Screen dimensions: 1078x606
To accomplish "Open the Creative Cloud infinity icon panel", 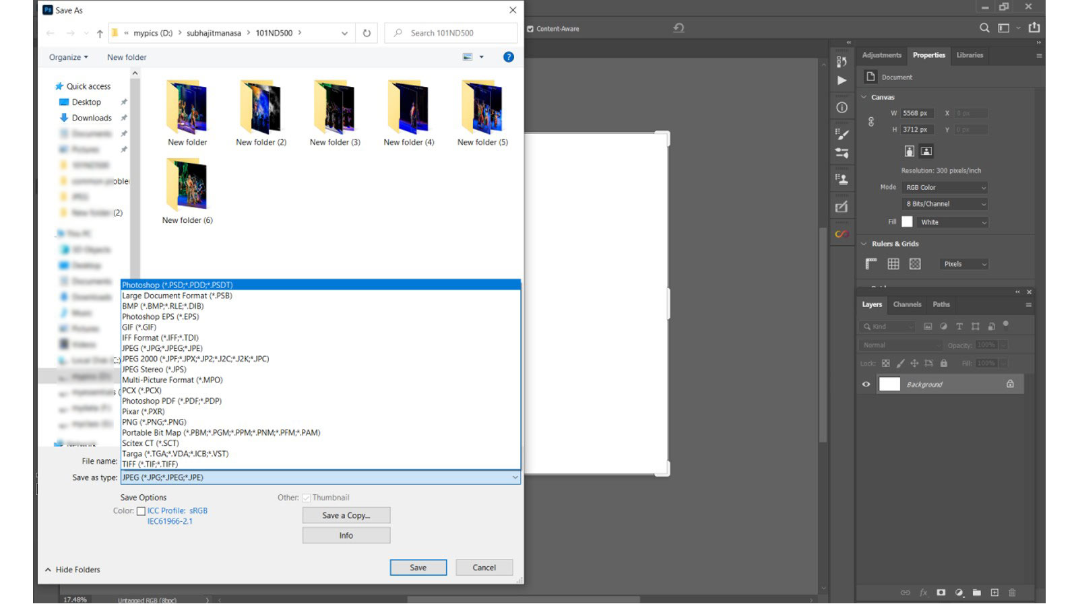I will pyautogui.click(x=842, y=234).
